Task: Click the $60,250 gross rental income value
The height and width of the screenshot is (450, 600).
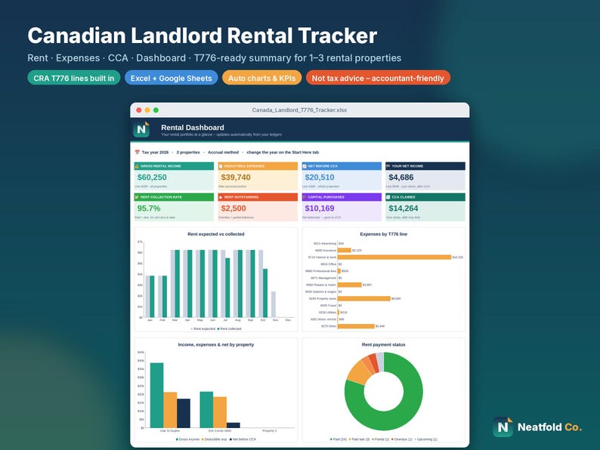Action: point(152,177)
